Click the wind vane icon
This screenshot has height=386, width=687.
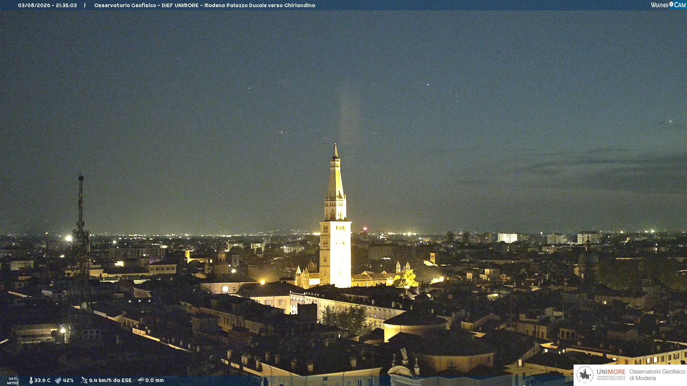click(84, 380)
